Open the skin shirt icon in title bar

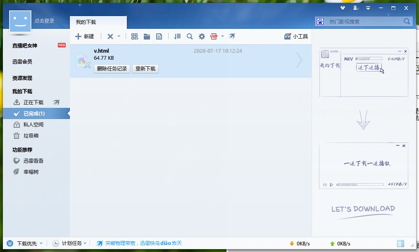point(343,8)
